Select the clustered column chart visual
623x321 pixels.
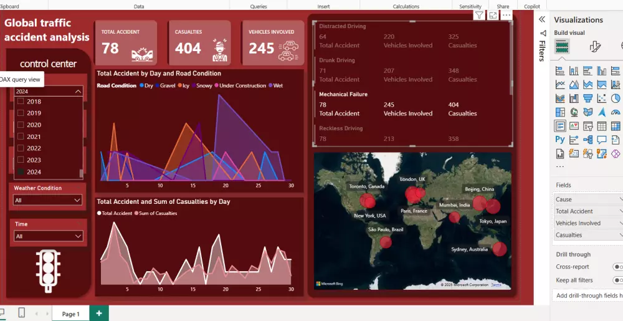point(602,71)
